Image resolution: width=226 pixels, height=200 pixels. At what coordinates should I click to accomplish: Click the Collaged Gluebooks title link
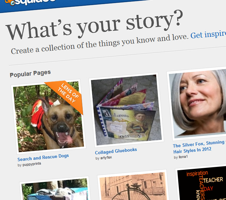click(x=116, y=151)
